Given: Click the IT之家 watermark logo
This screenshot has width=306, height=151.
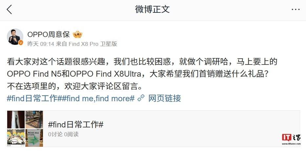Looking at the screenshot, I should [291, 139].
